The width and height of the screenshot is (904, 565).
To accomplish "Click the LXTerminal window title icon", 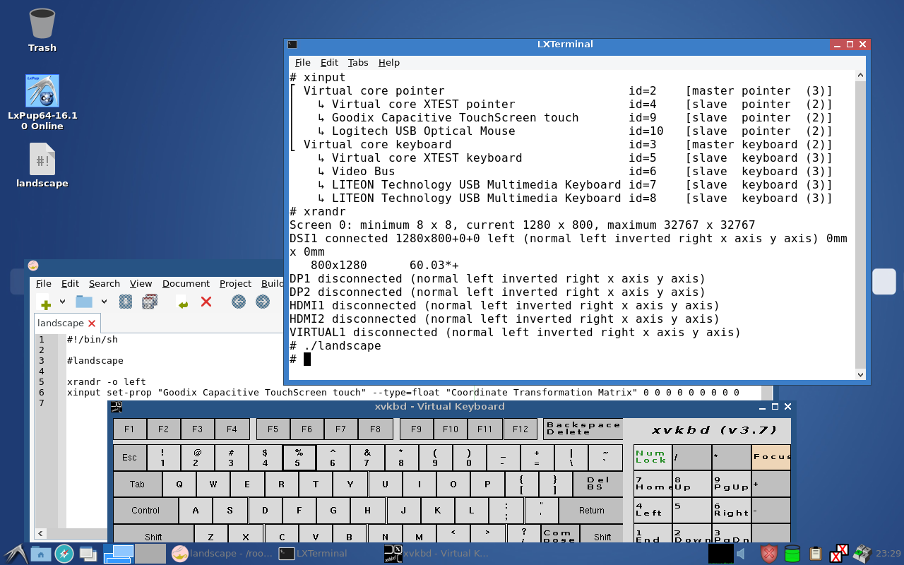I will coord(292,44).
